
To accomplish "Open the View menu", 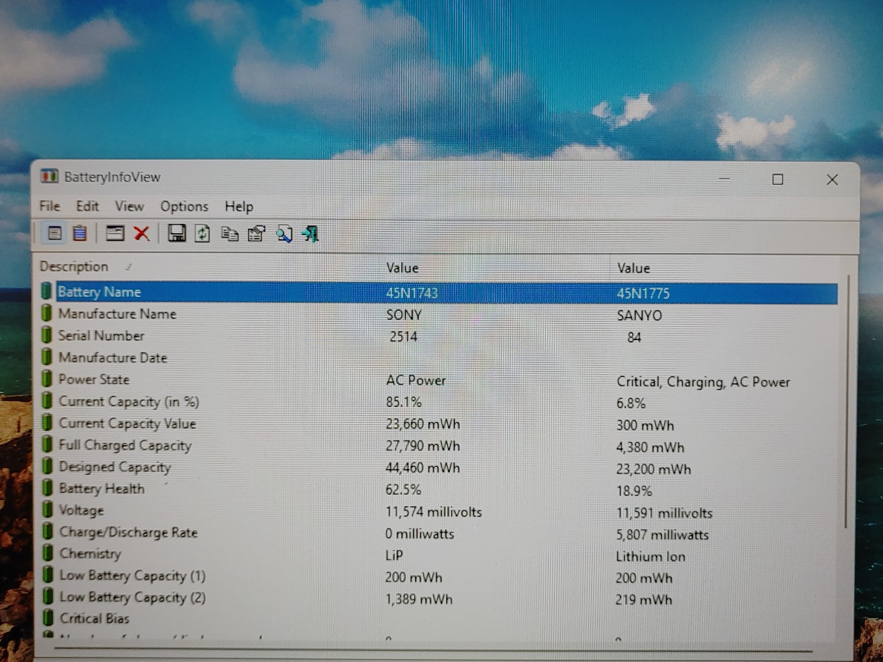I will click(x=129, y=207).
